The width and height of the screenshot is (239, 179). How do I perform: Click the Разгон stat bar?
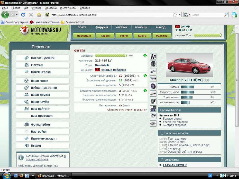coord(188,87)
